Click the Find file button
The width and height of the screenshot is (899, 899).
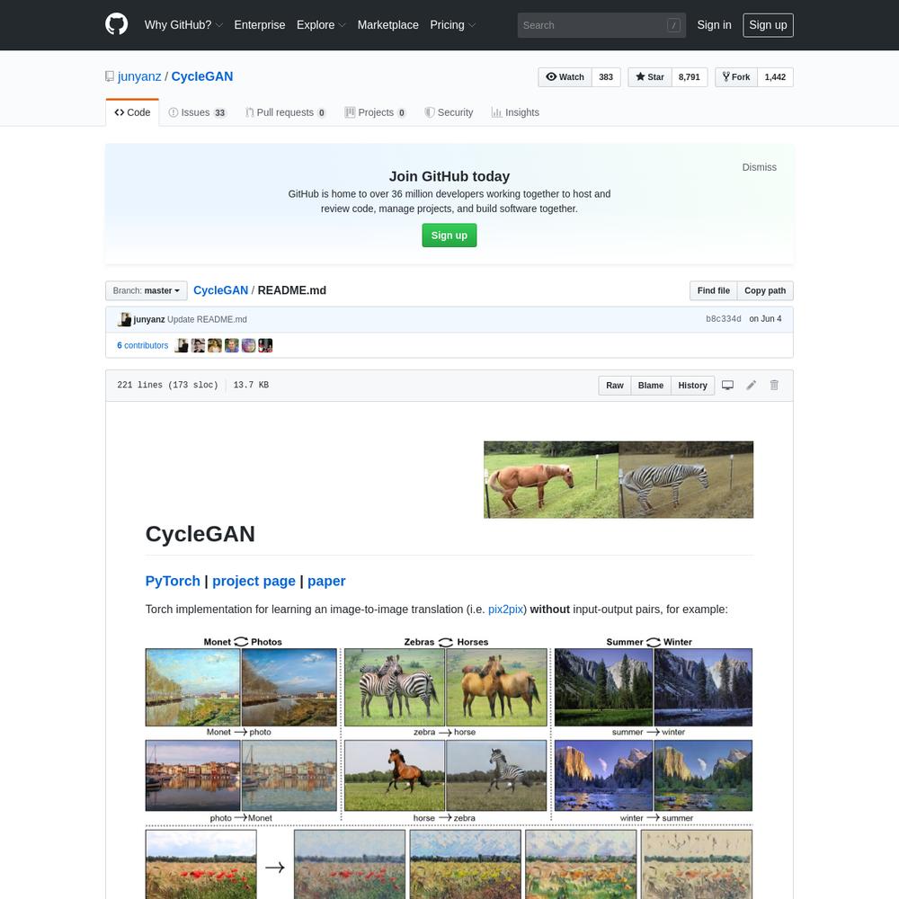click(713, 290)
